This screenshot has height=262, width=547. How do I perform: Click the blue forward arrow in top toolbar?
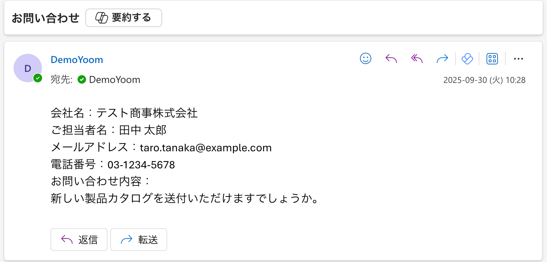pyautogui.click(x=442, y=59)
